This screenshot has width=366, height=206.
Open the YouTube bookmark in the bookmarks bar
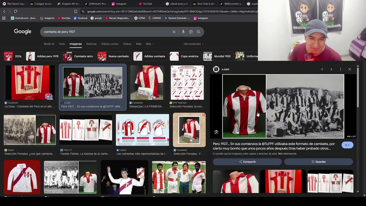pyautogui.click(x=64, y=18)
